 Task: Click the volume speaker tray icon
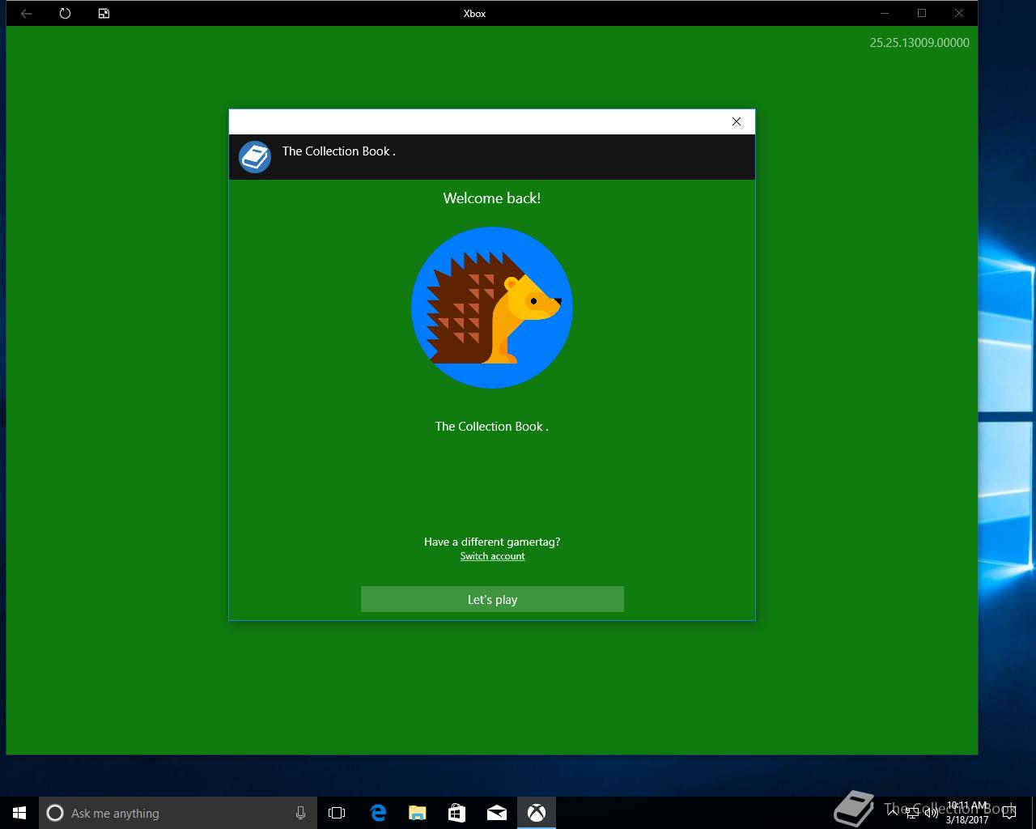pyautogui.click(x=932, y=813)
